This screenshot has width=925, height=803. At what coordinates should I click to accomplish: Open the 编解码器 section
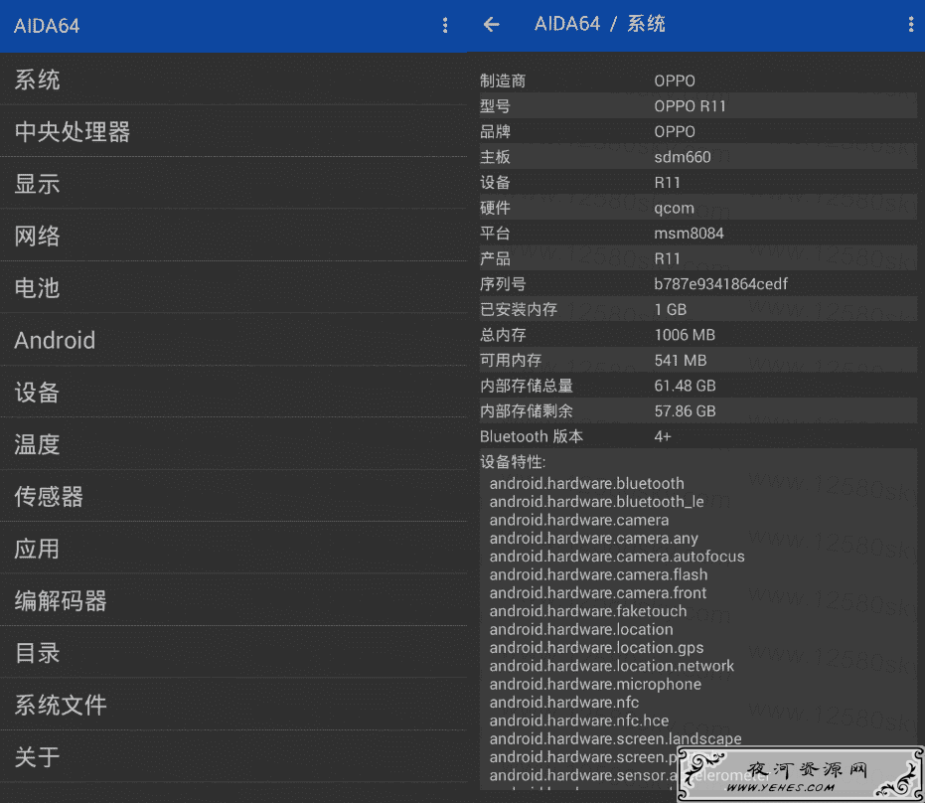pyautogui.click(x=233, y=600)
